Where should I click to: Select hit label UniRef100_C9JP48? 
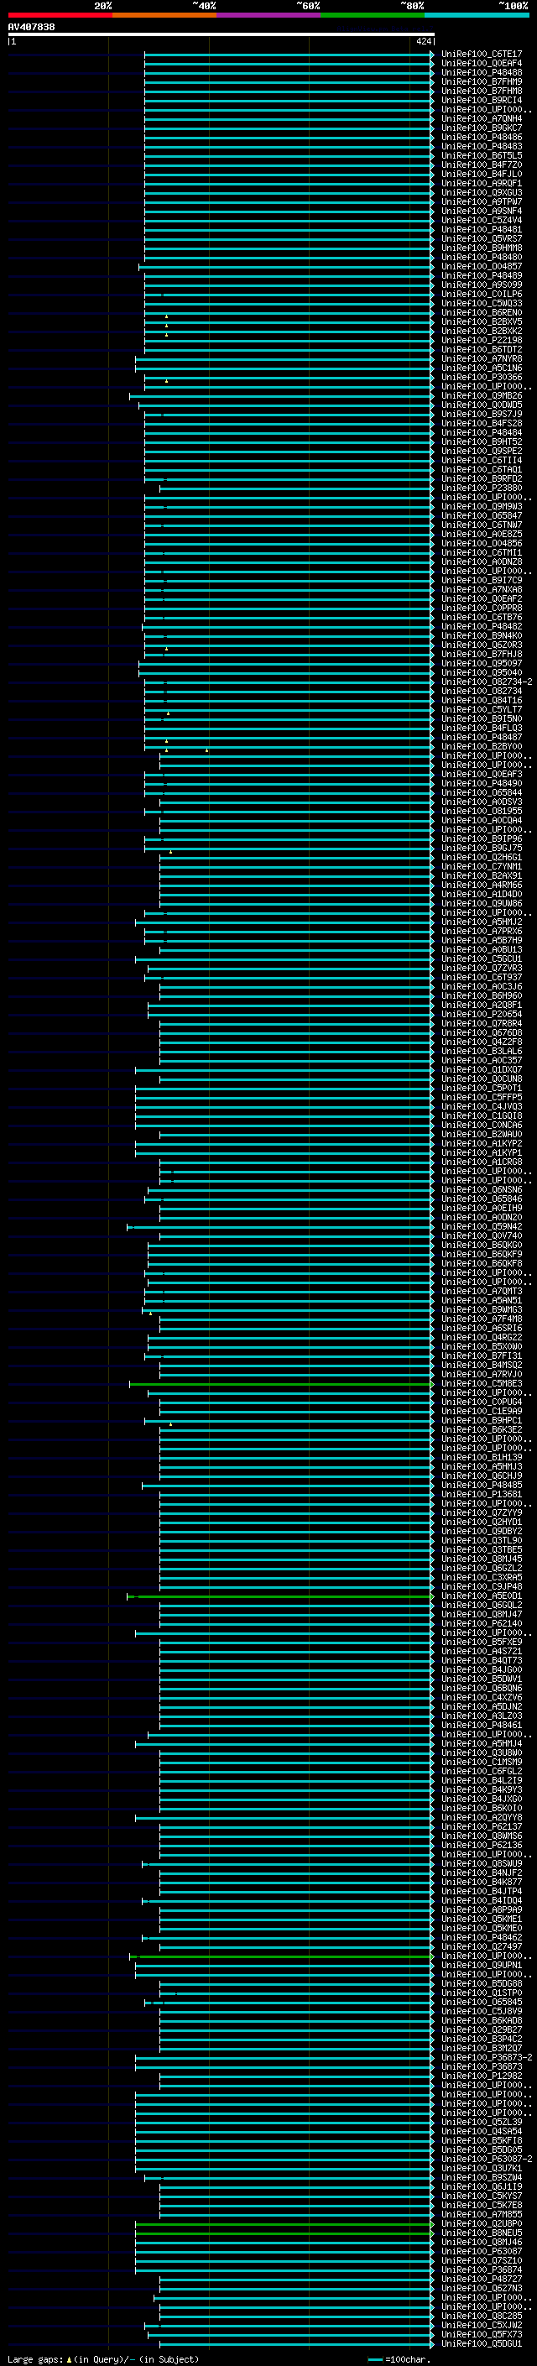[481, 1586]
